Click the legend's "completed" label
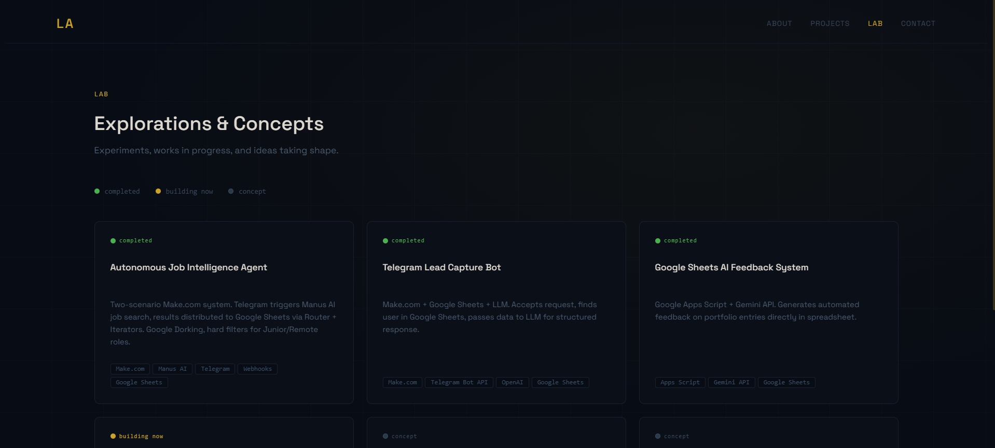 tap(122, 192)
